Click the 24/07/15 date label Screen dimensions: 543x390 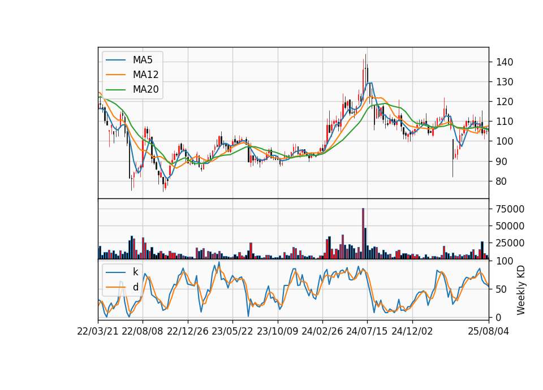(367, 331)
